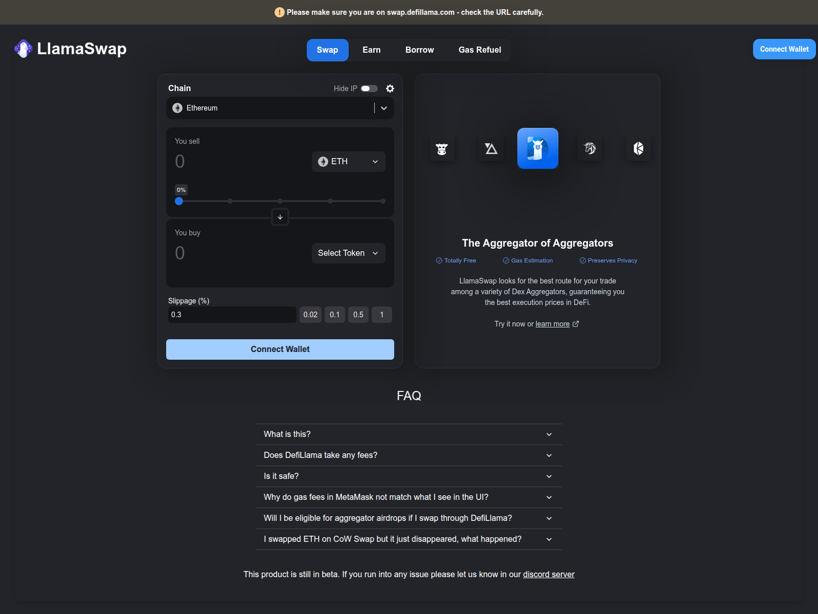Click the KyberSwap crystal icon
The image size is (818, 614).
[x=639, y=148]
